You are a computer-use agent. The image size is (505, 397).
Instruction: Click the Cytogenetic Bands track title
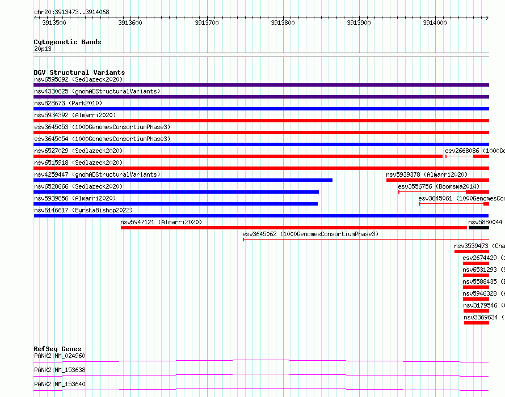point(68,42)
